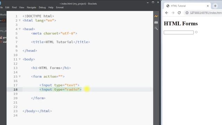Click the text input field in web page
The width and height of the screenshot is (222, 125).
pos(179,32)
